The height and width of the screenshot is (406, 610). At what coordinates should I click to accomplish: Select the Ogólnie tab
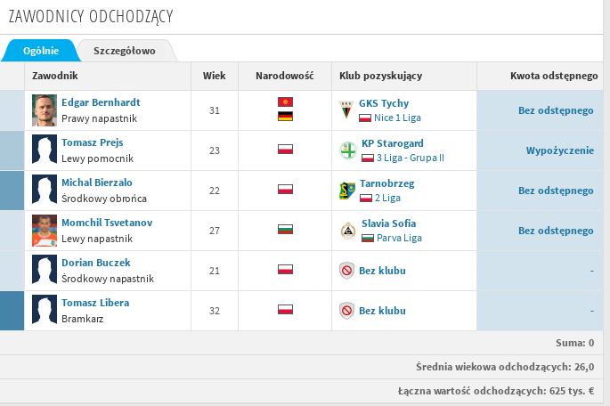coord(39,51)
